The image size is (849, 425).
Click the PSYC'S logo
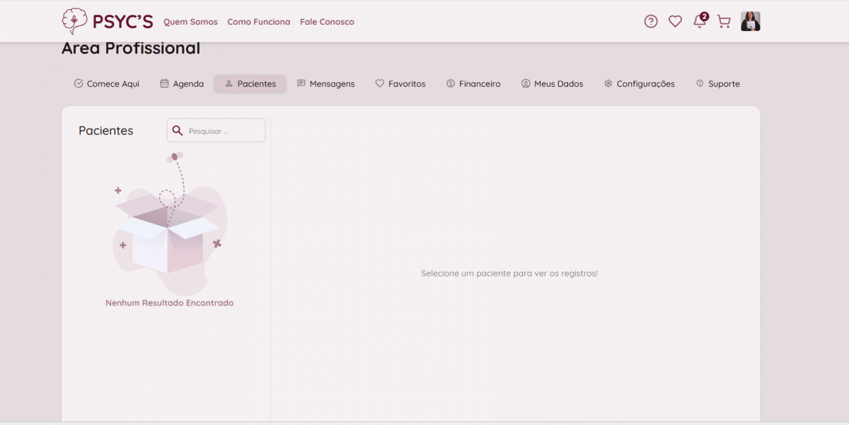click(108, 21)
